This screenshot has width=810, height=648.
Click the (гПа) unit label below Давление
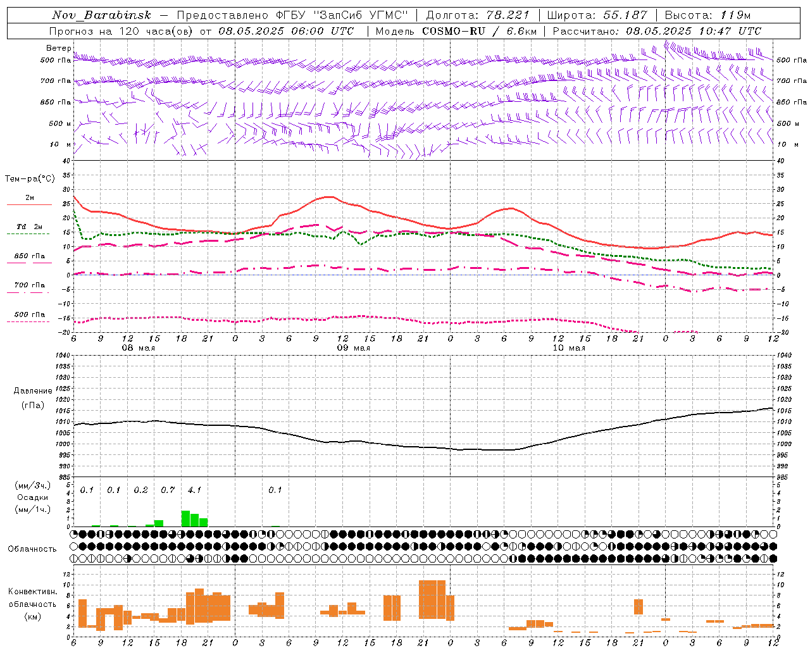(x=32, y=406)
